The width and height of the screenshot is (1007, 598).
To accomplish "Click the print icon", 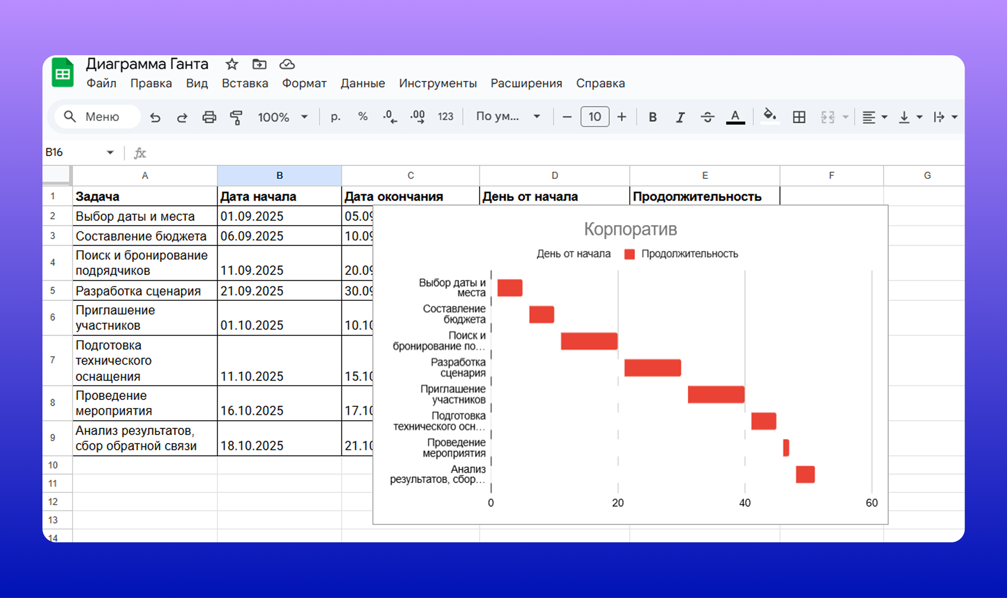I will (x=209, y=117).
